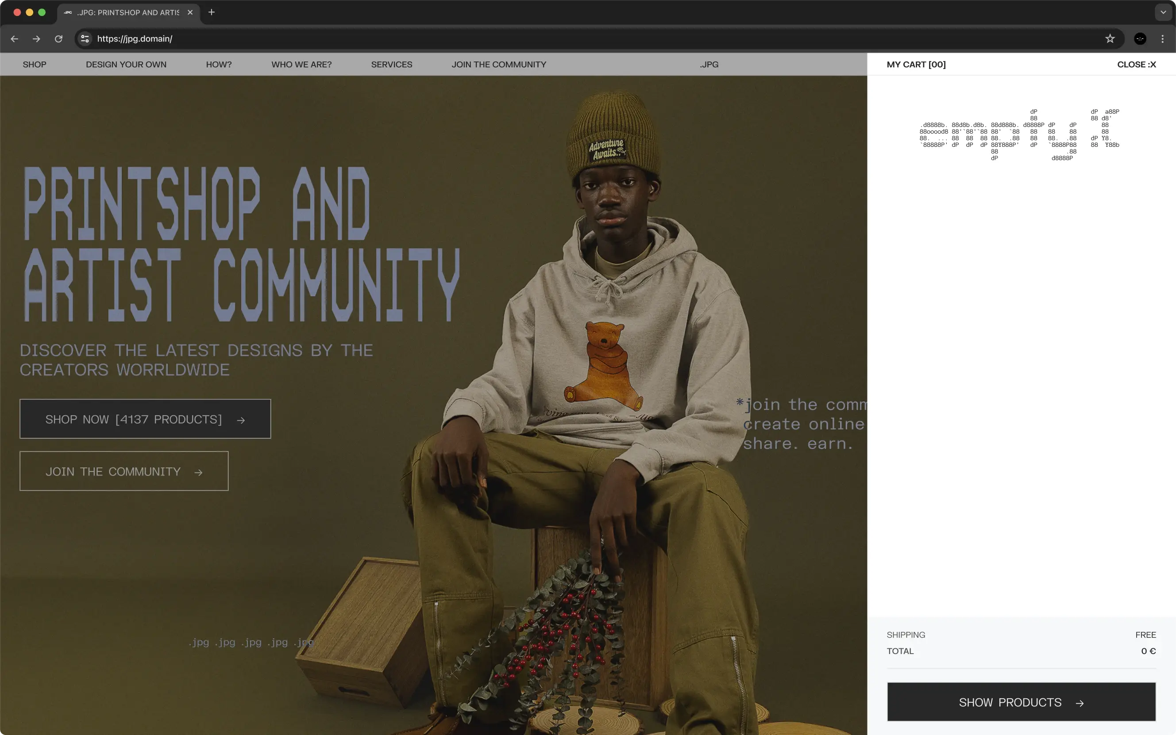This screenshot has width=1176, height=735.
Task: Go to DESIGN YOUR OWN in navigation
Action: [126, 64]
